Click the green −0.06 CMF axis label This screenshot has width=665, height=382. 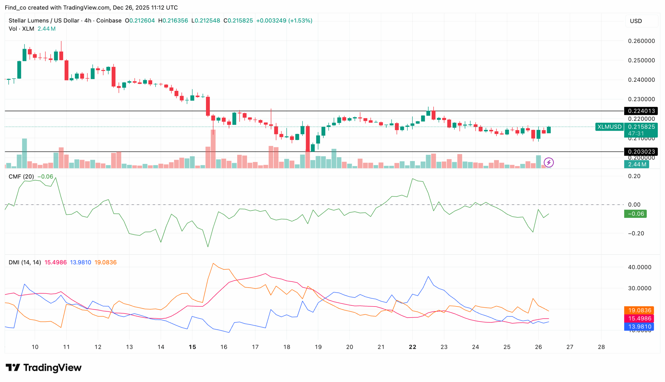635,214
